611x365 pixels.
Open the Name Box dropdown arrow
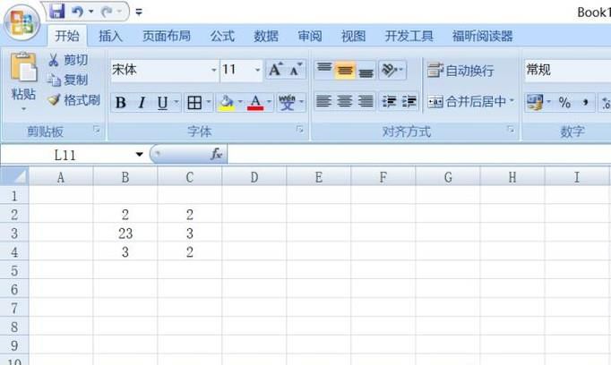click(139, 155)
